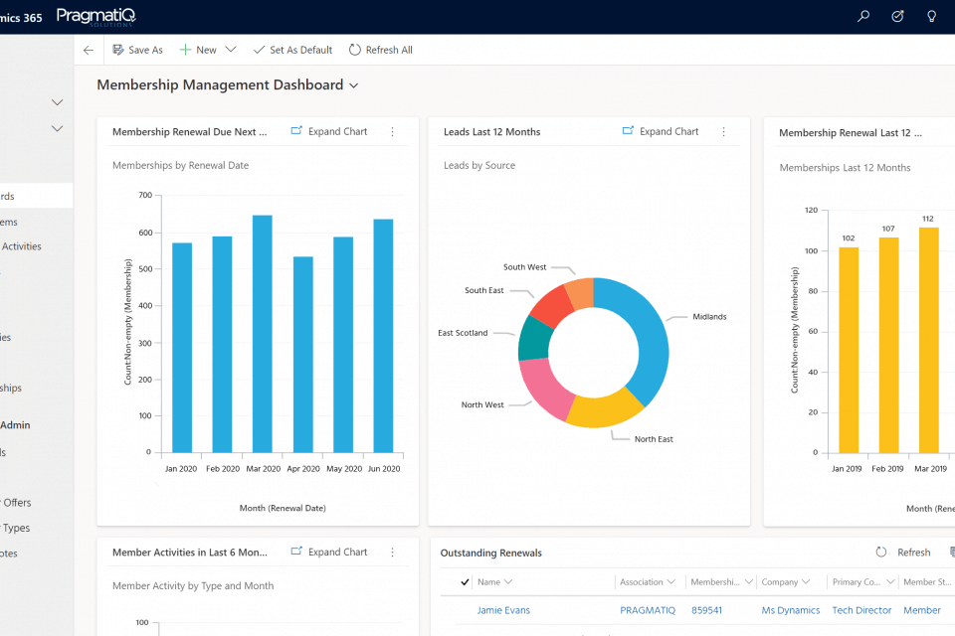The image size is (955, 636).
Task: Open the Association column filter dropdown
Action: [x=671, y=582]
